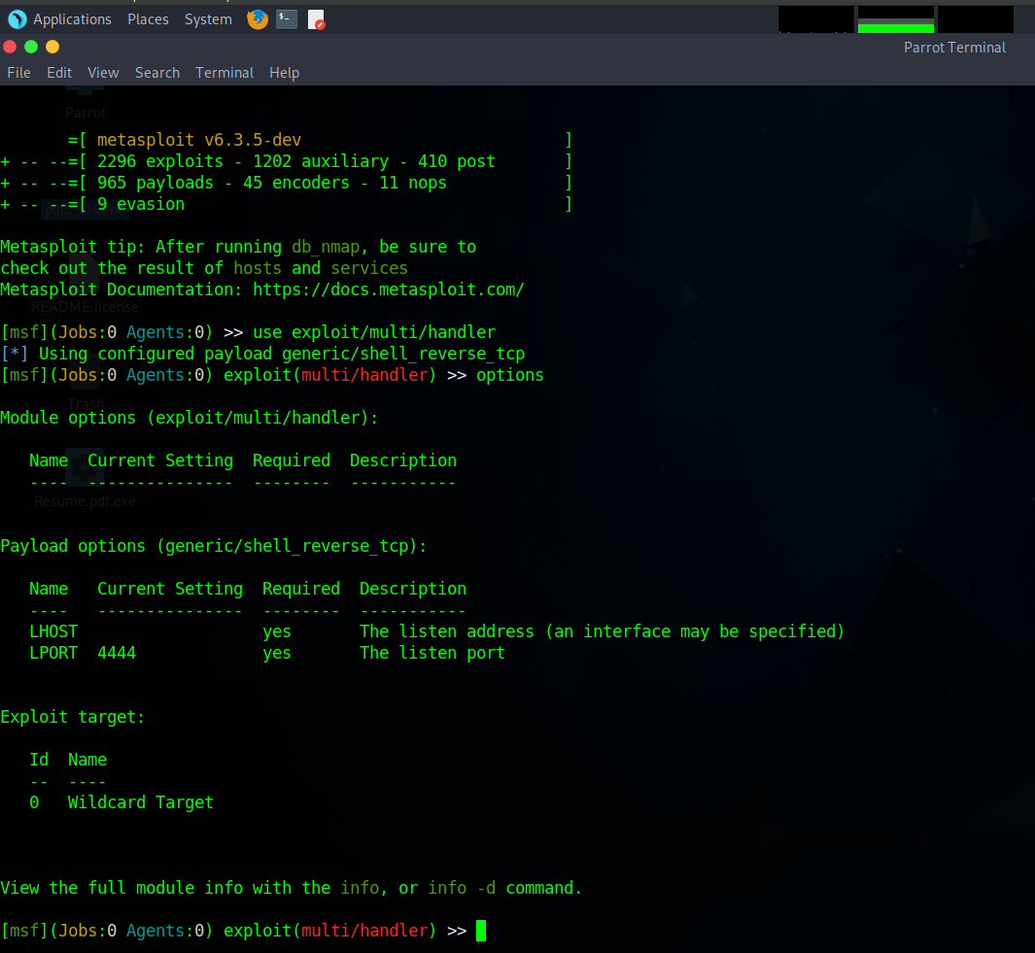The height and width of the screenshot is (953, 1035).
Task: Open the Applications menu
Action: tap(72, 18)
